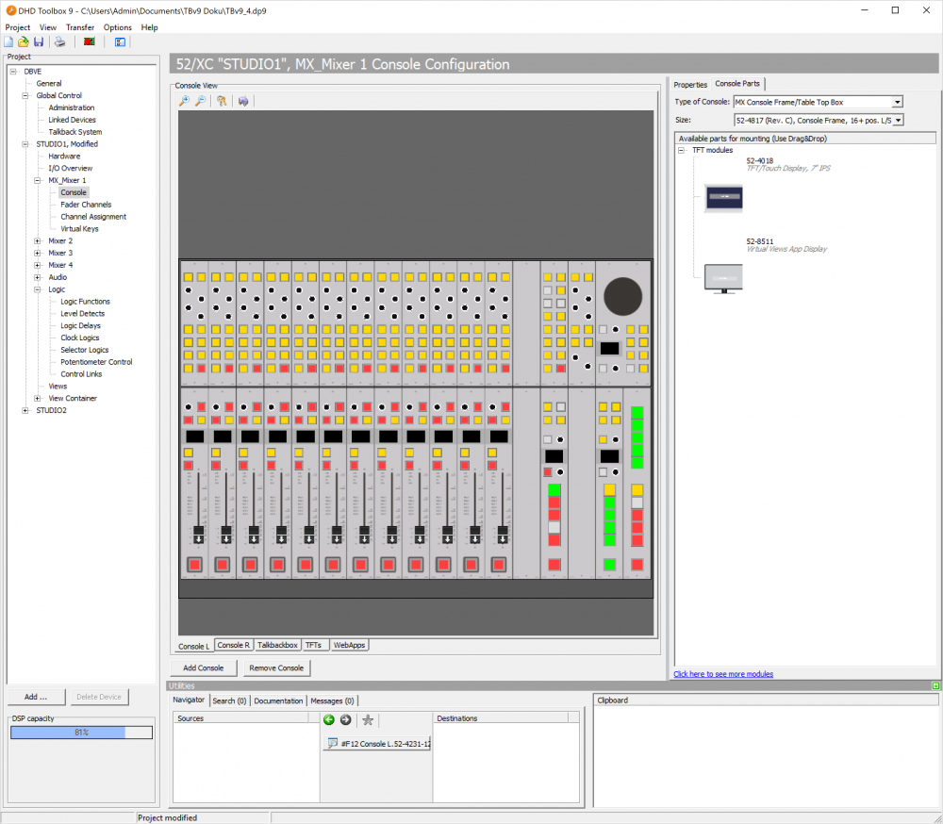Click the print icon in the main toolbar

60,41
